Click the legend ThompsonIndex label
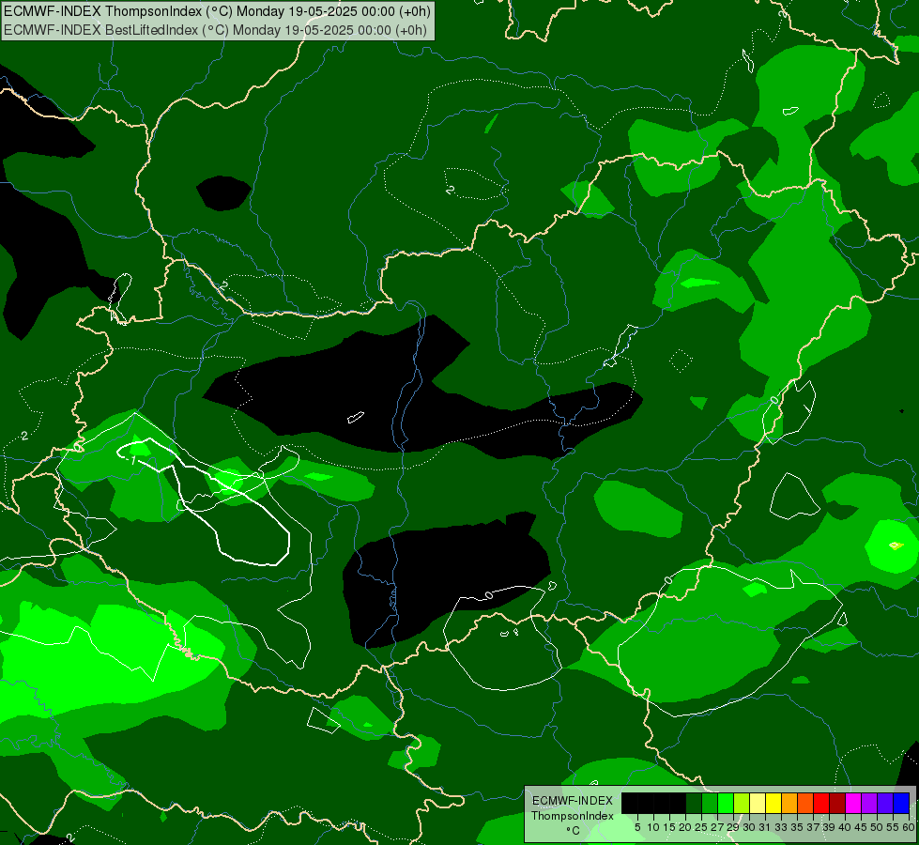The width and height of the screenshot is (919, 845). (x=572, y=816)
